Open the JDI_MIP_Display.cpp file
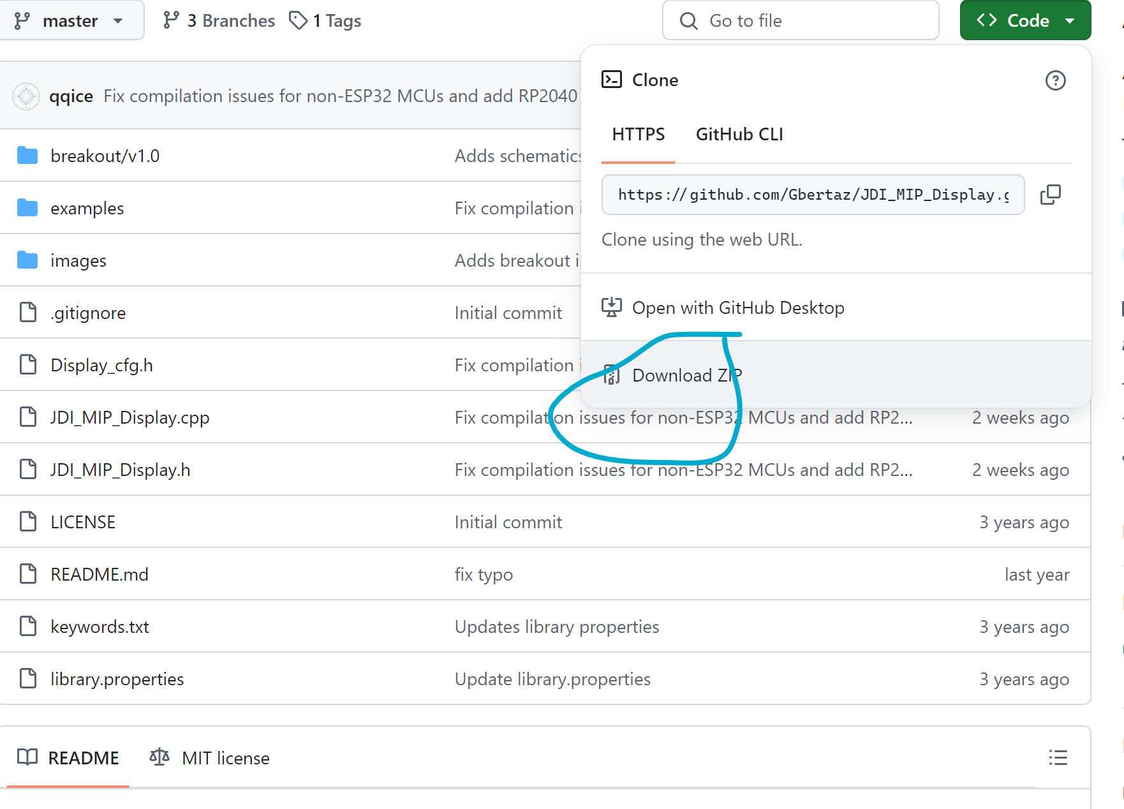The height and width of the screenshot is (809, 1124). pos(130,417)
